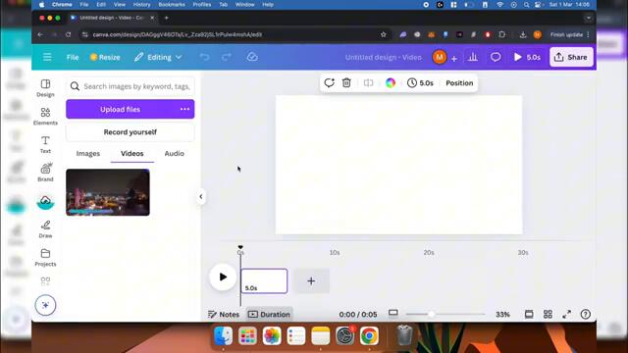Adjust the zoom slider handle
The image size is (628, 353).
point(432,314)
